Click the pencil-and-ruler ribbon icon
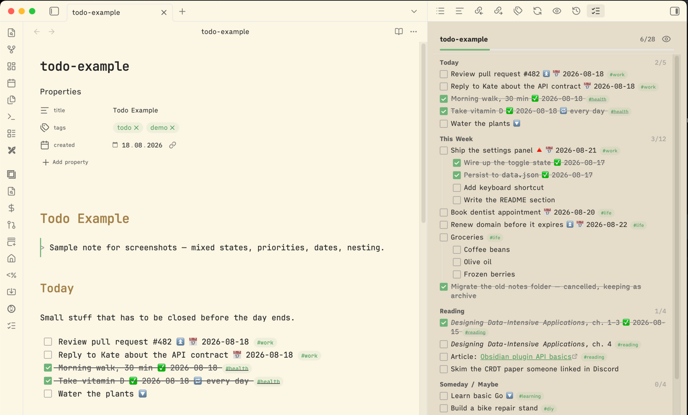Image resolution: width=688 pixels, height=415 pixels. [12, 150]
